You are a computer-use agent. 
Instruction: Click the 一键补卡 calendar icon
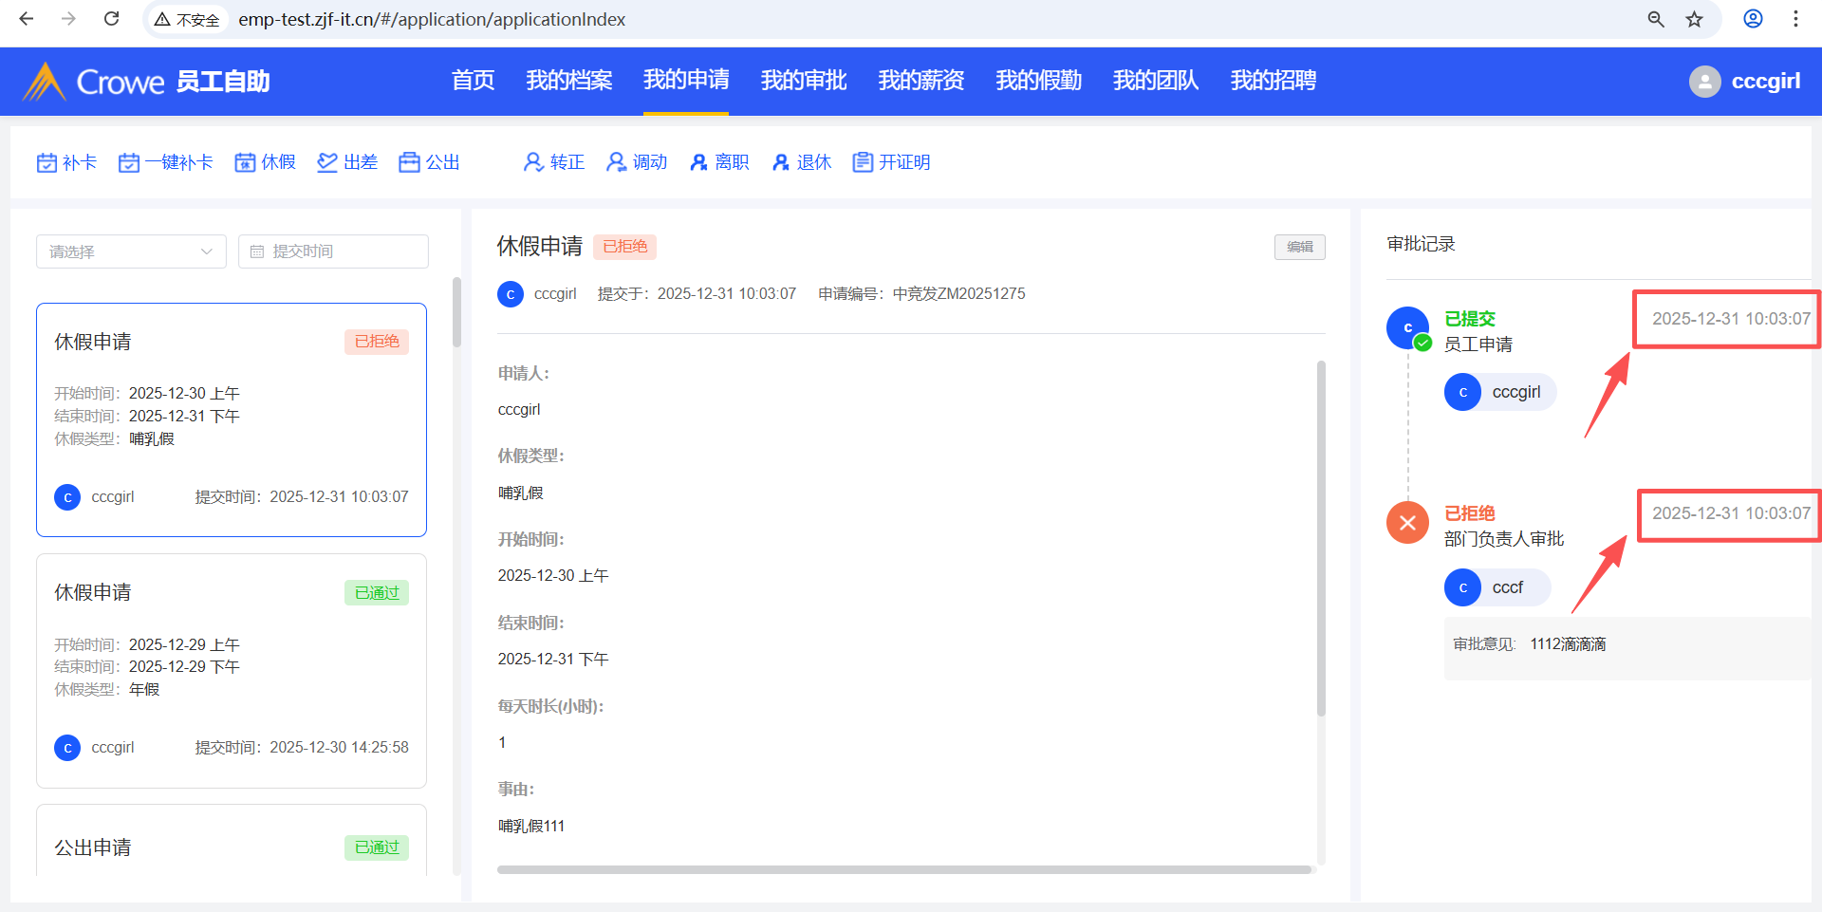(129, 162)
